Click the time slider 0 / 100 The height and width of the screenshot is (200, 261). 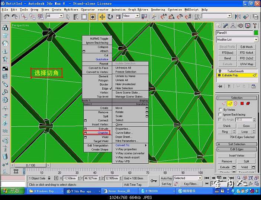pos(30,165)
